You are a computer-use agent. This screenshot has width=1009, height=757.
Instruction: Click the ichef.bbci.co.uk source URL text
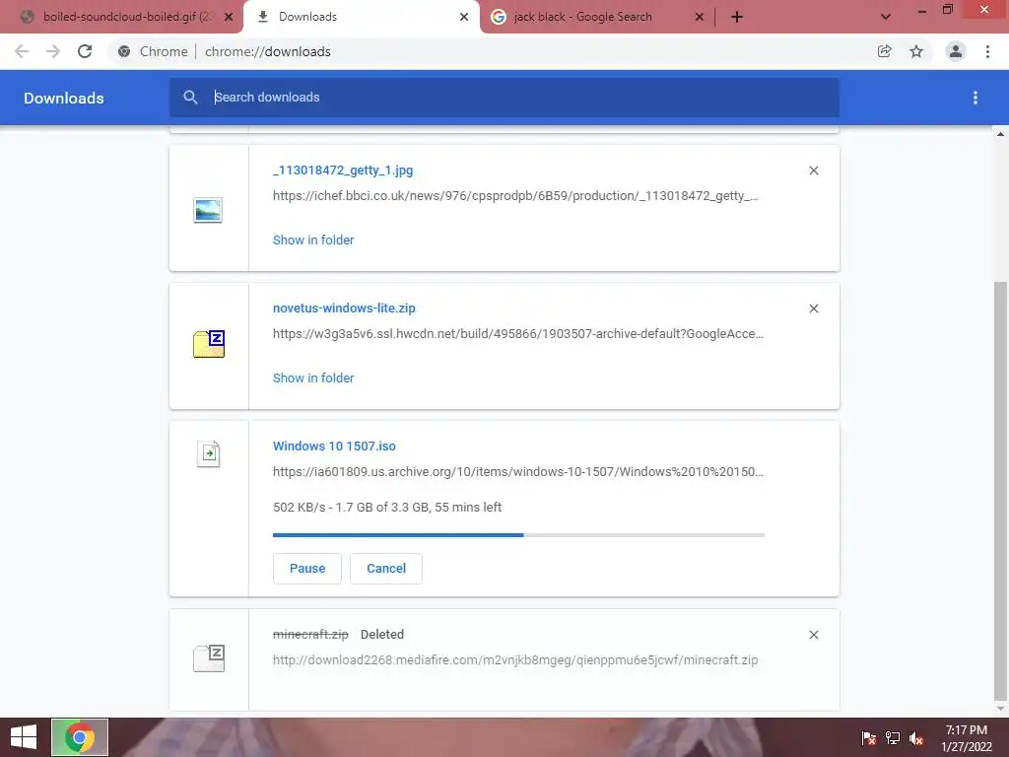(x=515, y=196)
